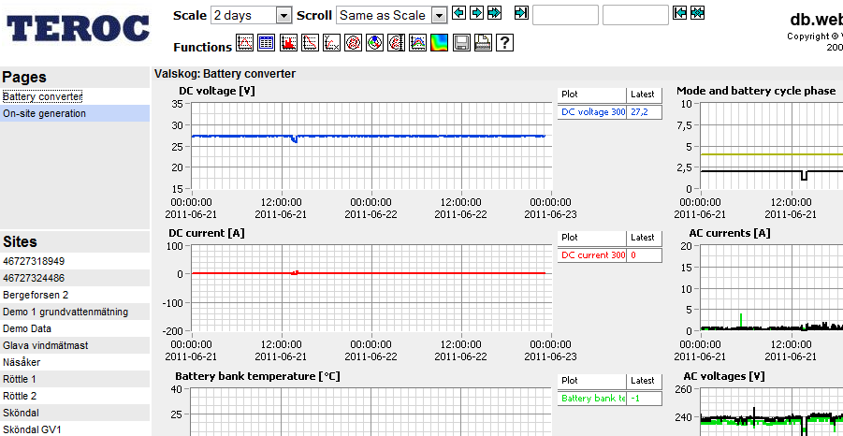Open the polar chart with scale bar icon
This screenshot has width=843, height=436.
396,42
